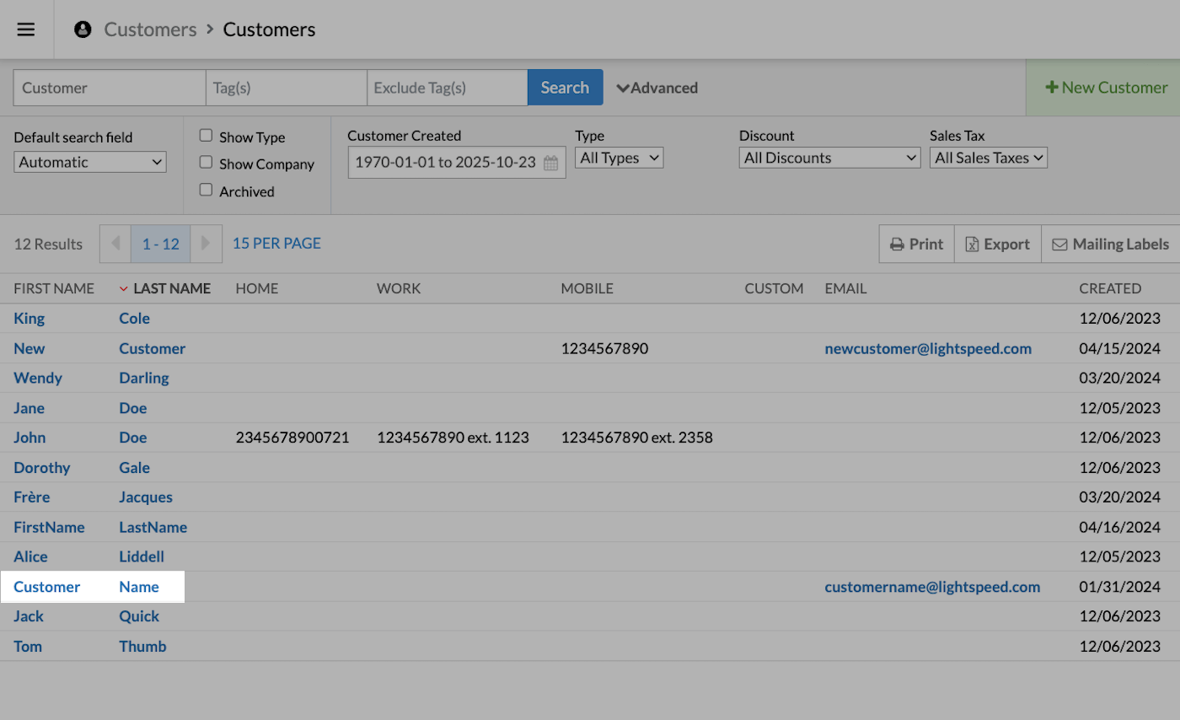
Task: Go to previous results page arrow
Action: [x=115, y=244]
